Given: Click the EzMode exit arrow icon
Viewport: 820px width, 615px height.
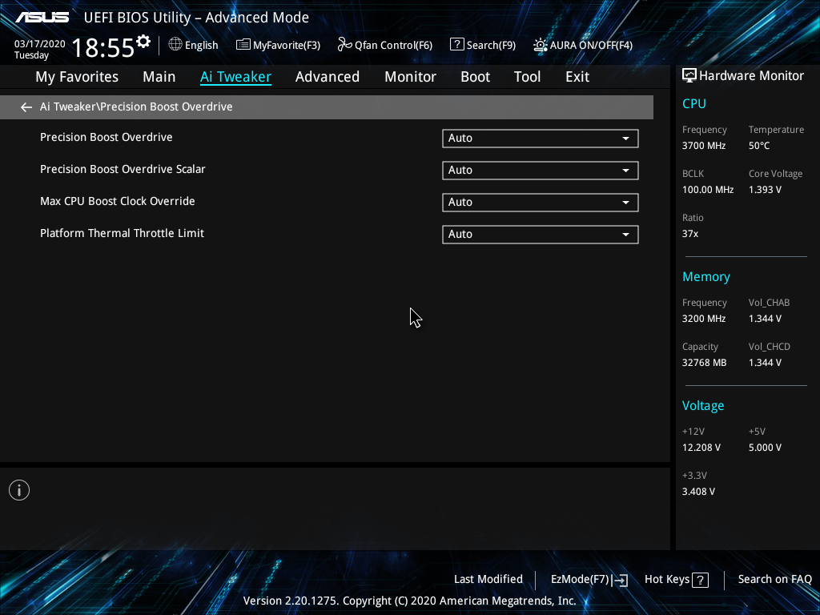Looking at the screenshot, I should (x=620, y=580).
